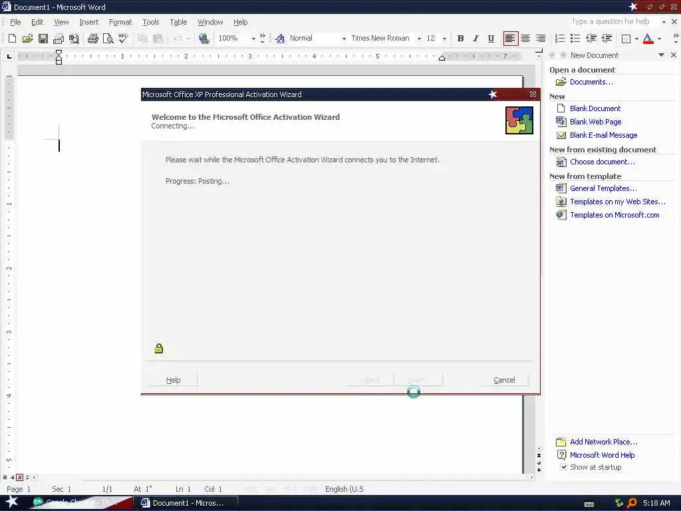681x511 pixels.
Task: Save the document with the floppy disk icon
Action: pos(43,38)
